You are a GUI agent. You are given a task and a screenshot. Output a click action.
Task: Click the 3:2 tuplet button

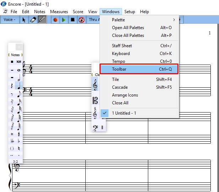(x=15, y=161)
